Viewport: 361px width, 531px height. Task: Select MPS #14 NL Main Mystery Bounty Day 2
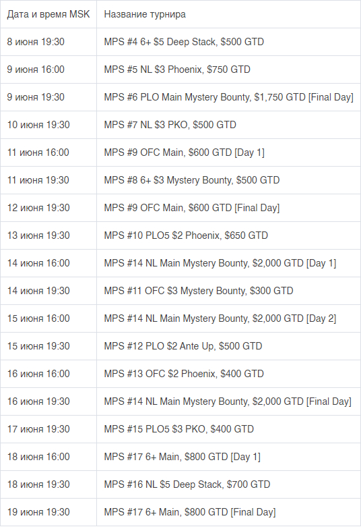[x=220, y=318]
